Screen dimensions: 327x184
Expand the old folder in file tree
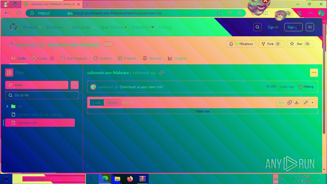7,106
